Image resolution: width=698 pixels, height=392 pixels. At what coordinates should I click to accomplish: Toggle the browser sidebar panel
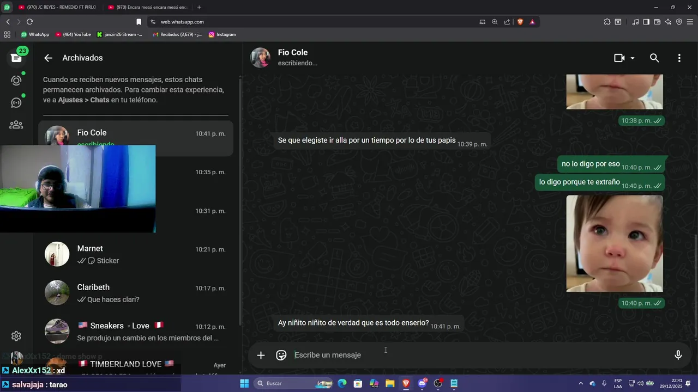pyautogui.click(x=646, y=22)
